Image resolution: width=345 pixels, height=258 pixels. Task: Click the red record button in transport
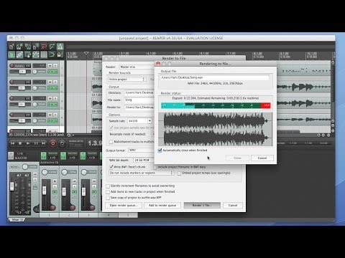[53, 143]
